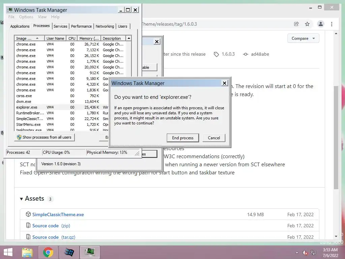Select SimpleClassicT... process row
Image resolution: width=345 pixels, height=259 pixels.
[62, 119]
